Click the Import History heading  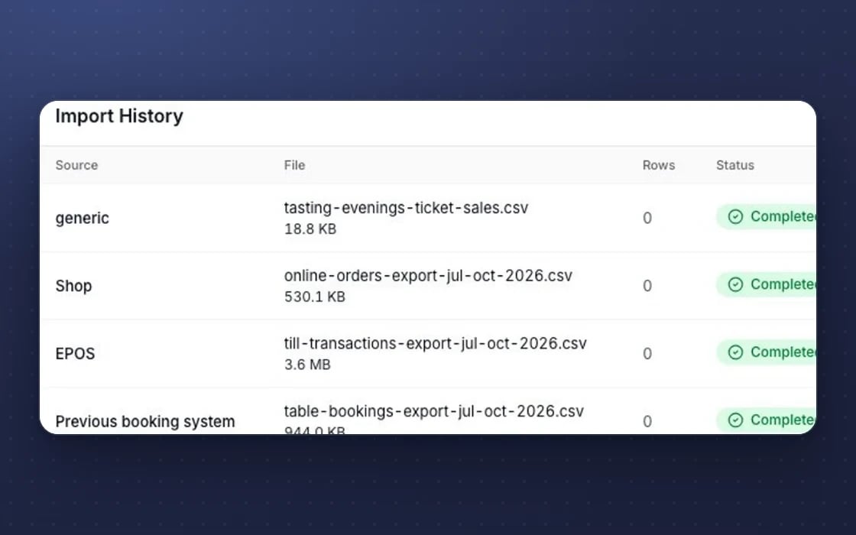[119, 116]
